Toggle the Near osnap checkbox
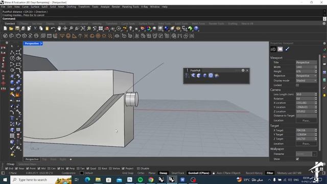Screen dimensions: 327x184 16,169
